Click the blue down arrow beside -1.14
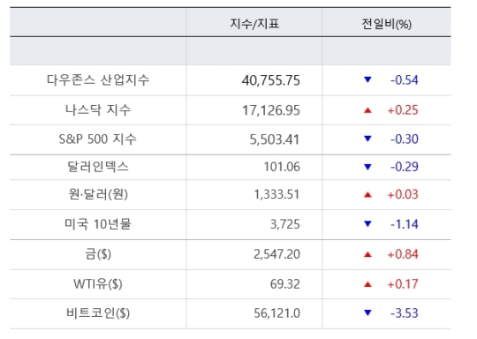The height and width of the screenshot is (339, 477). (x=367, y=224)
